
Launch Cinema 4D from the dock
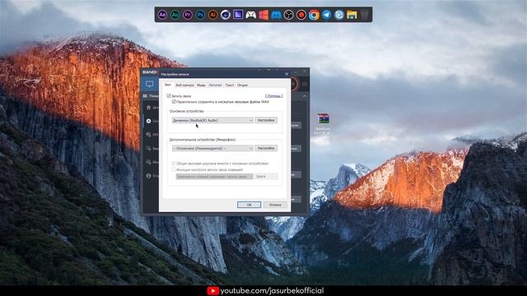click(x=225, y=15)
